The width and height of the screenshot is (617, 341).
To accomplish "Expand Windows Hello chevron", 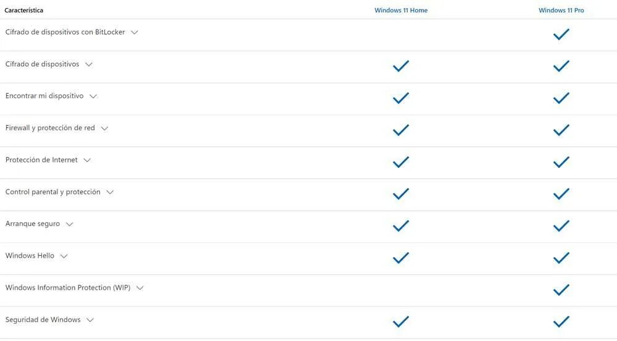I will [64, 256].
